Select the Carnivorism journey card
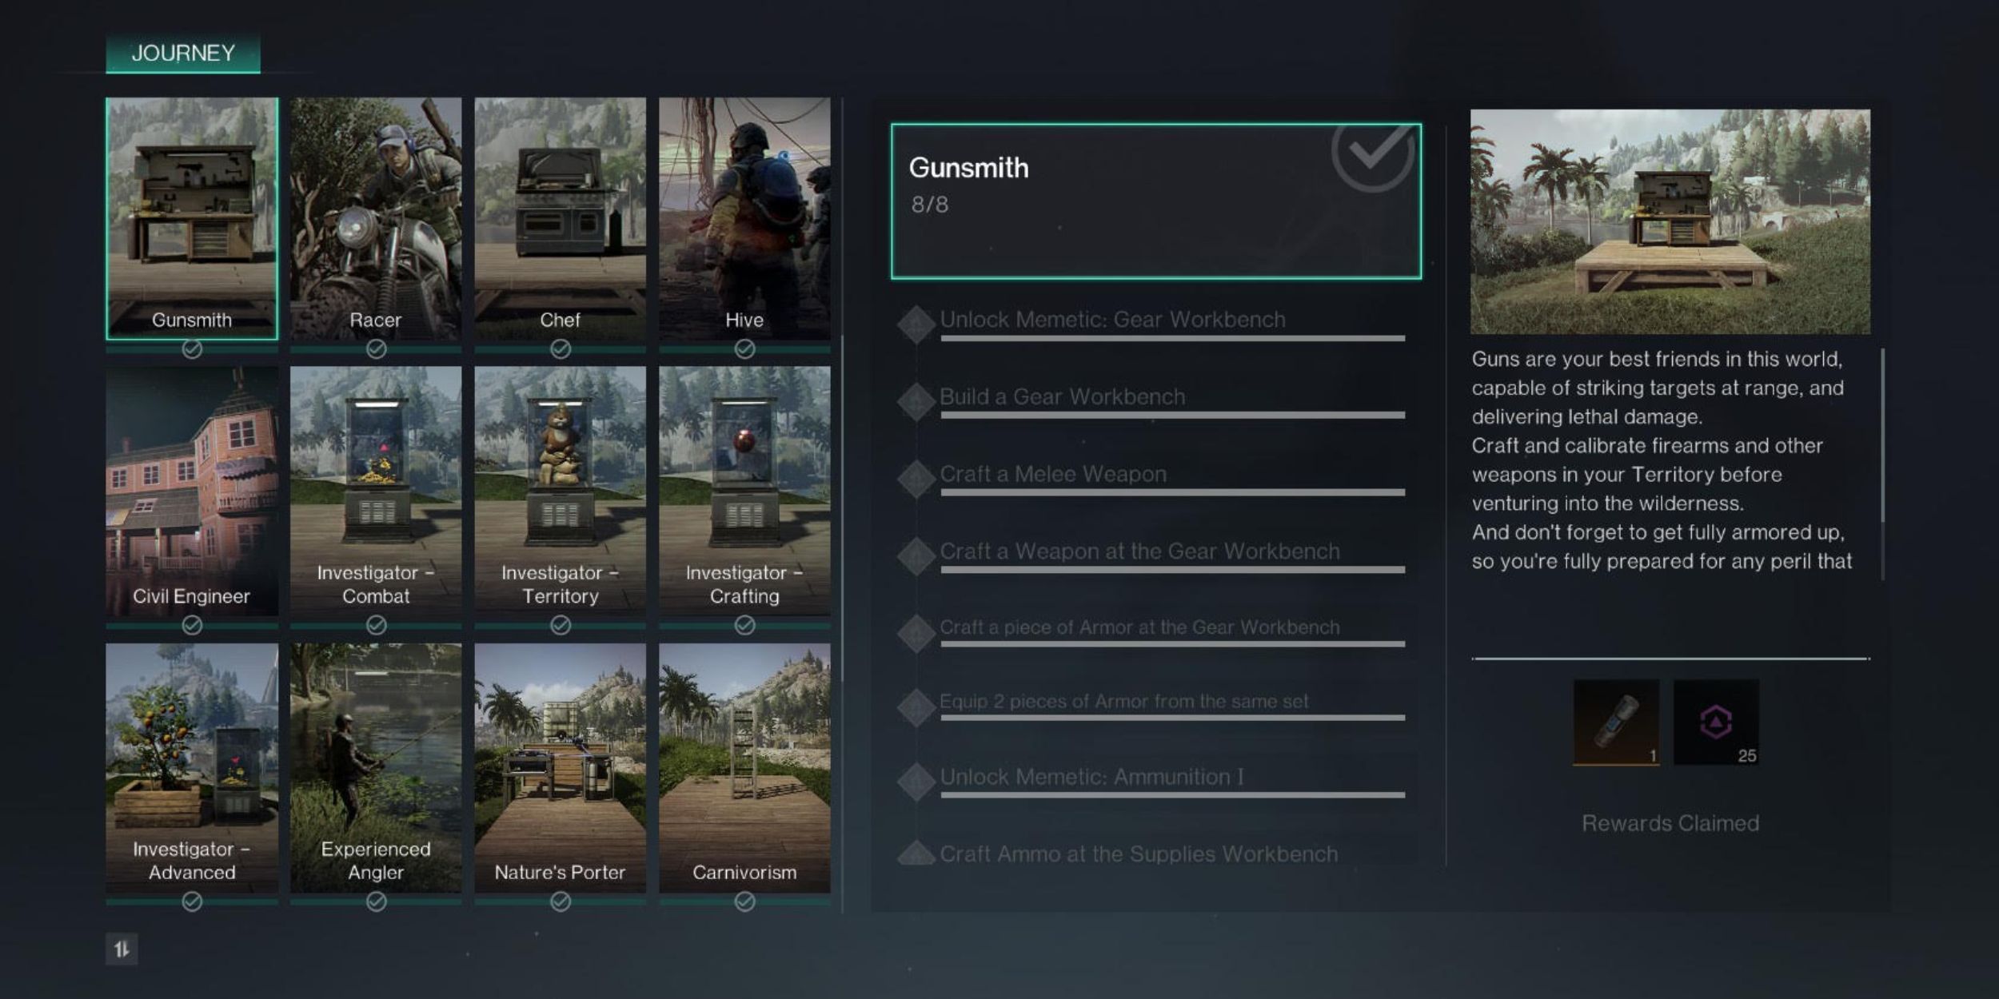The image size is (1999, 999). tap(744, 768)
